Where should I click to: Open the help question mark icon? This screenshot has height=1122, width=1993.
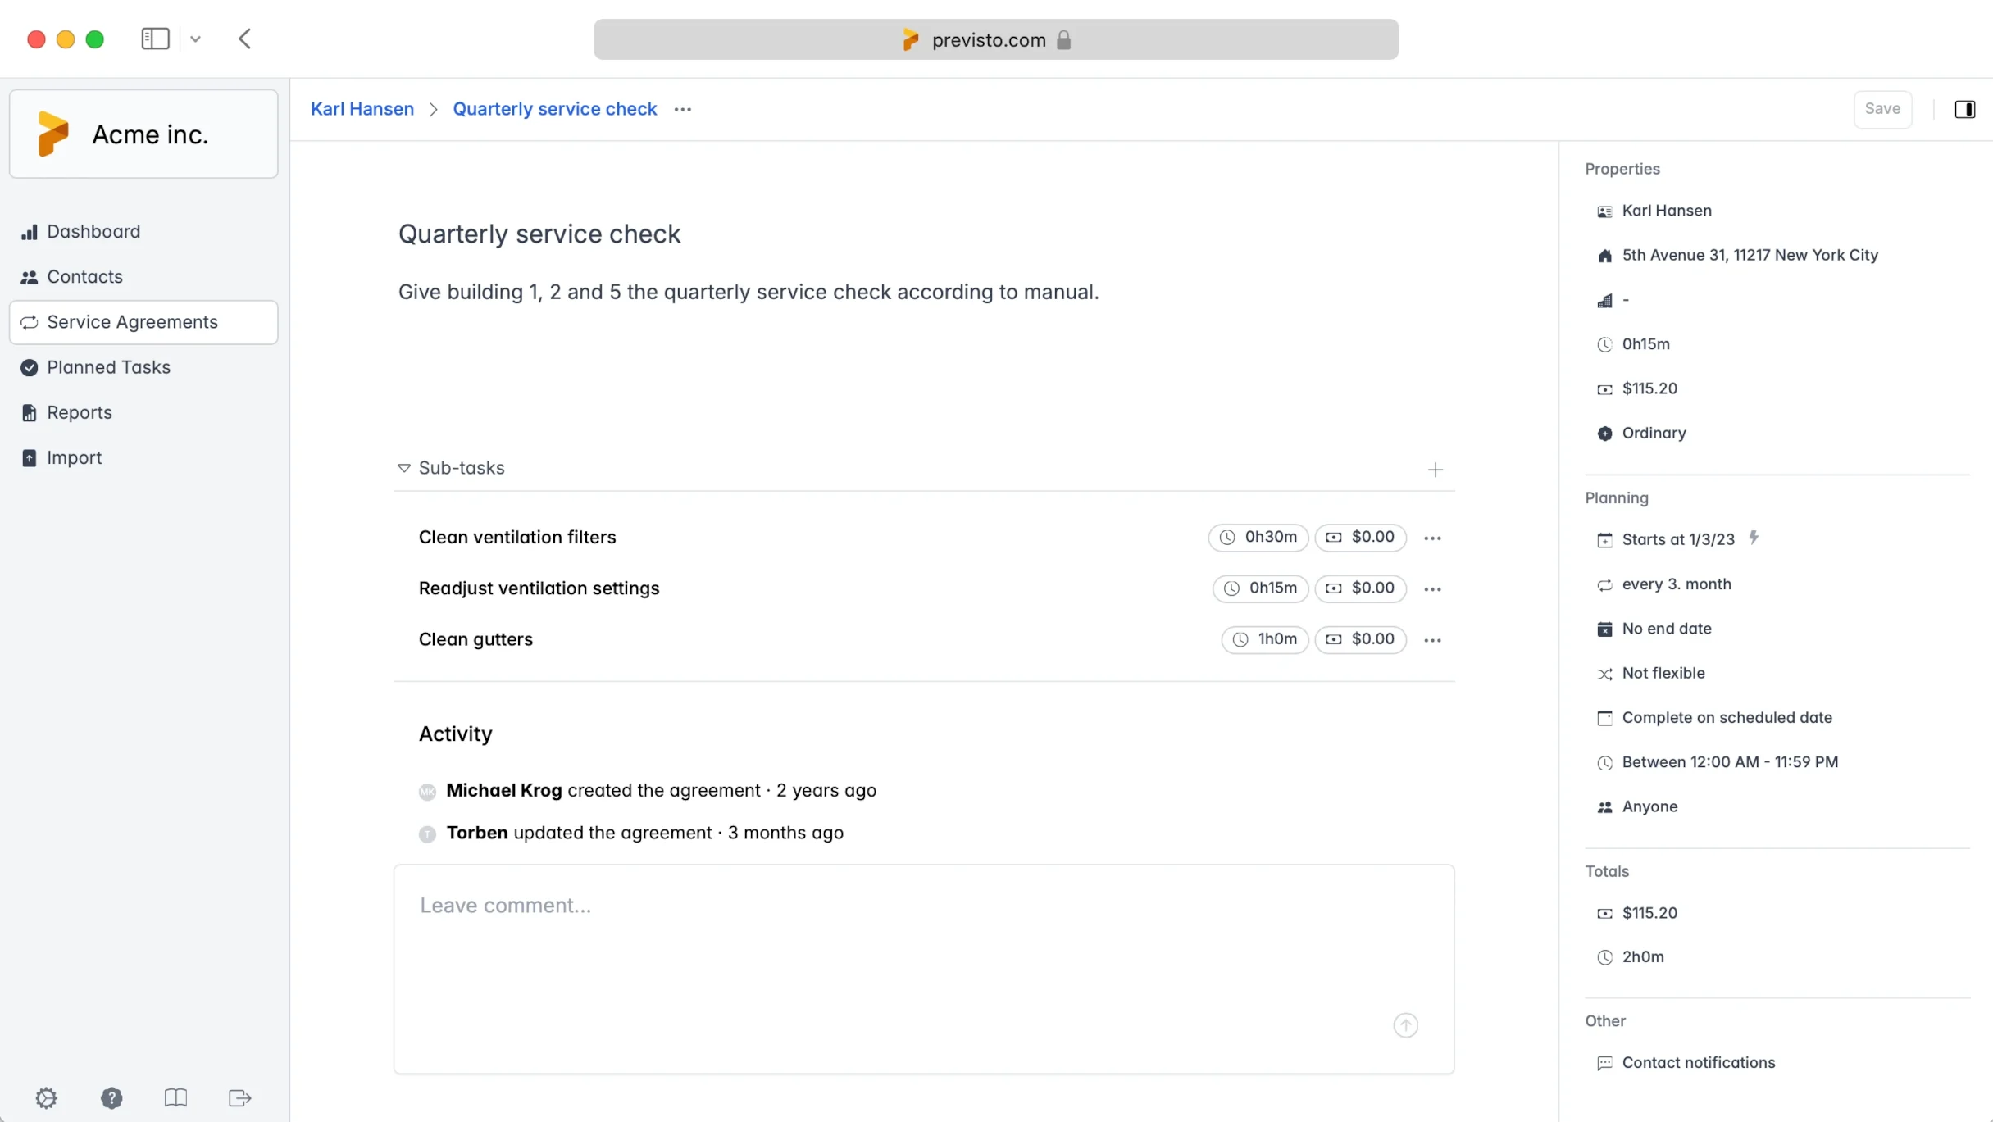pos(111,1097)
